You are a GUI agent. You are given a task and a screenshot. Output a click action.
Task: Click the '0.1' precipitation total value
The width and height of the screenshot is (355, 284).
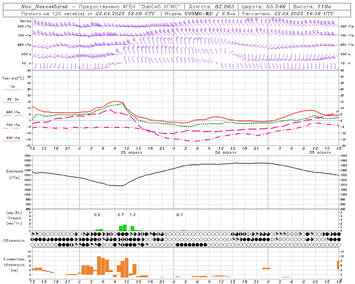pos(179,215)
